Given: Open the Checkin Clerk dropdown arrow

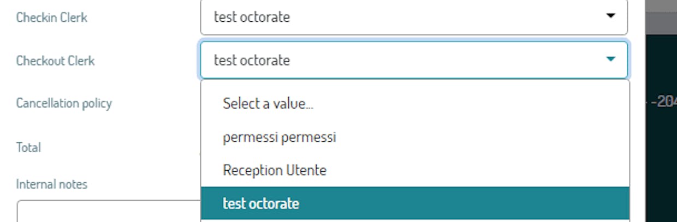Looking at the screenshot, I should click(610, 16).
